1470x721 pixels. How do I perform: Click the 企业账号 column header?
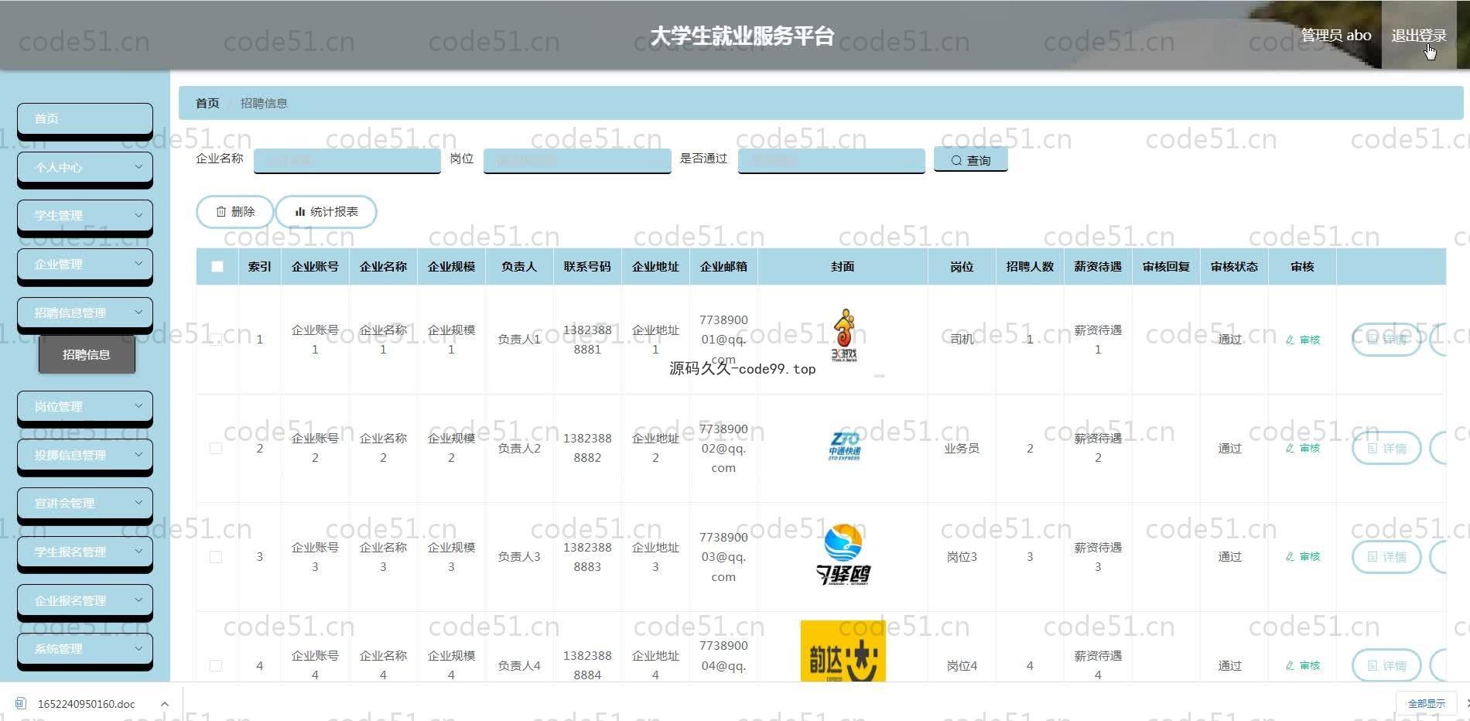pyautogui.click(x=315, y=266)
